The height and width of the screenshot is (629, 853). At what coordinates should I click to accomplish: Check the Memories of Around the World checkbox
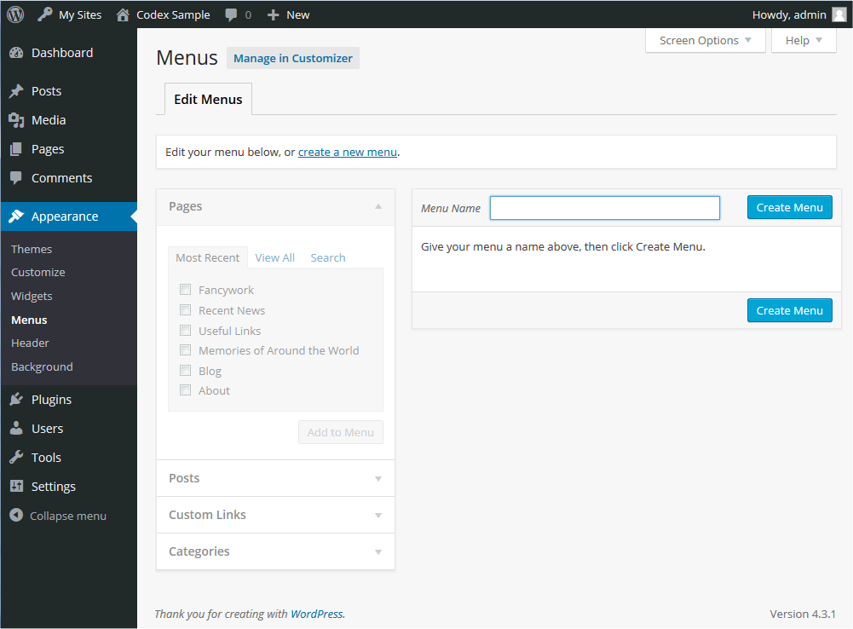[185, 349]
